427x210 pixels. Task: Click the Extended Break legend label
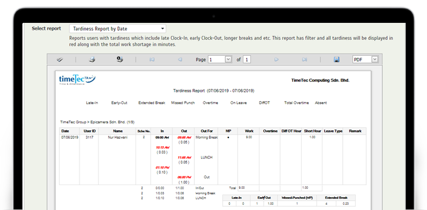[x=152, y=103]
